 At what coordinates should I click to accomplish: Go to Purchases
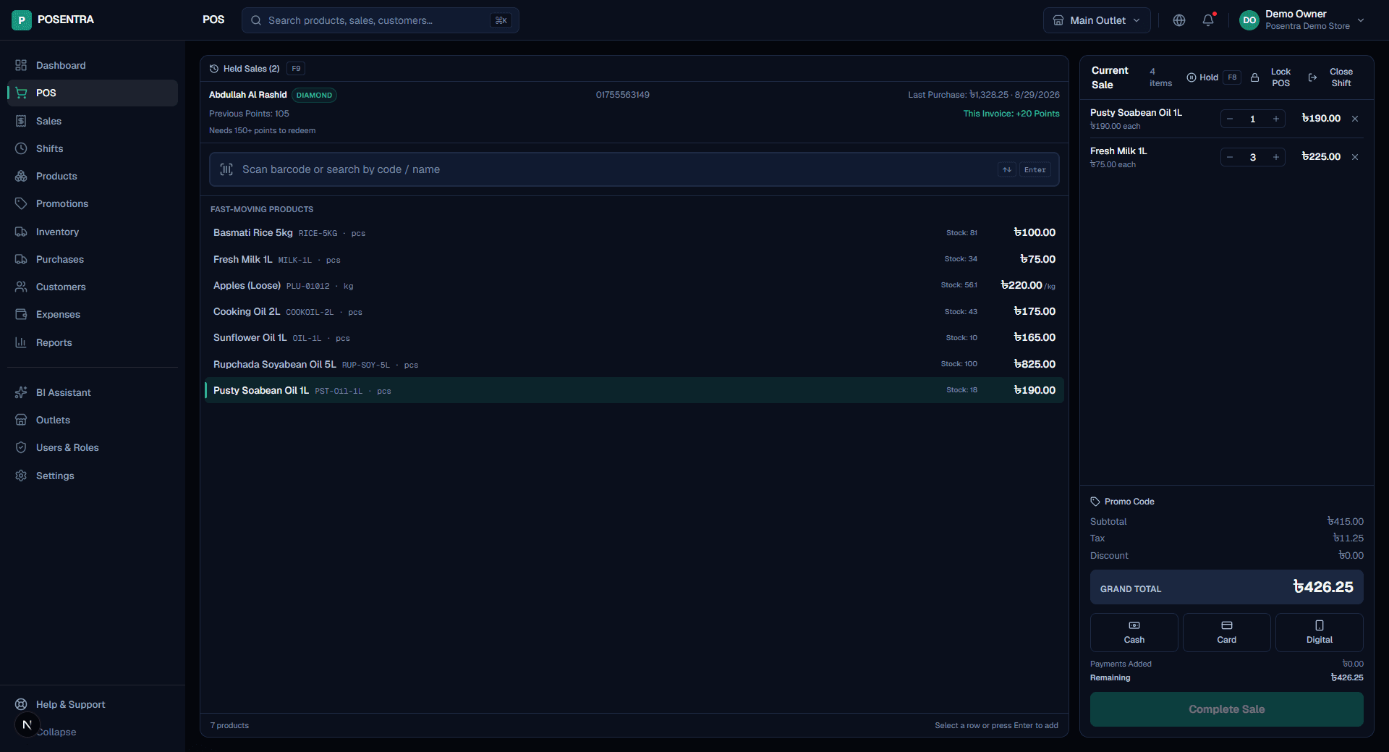(x=93, y=259)
